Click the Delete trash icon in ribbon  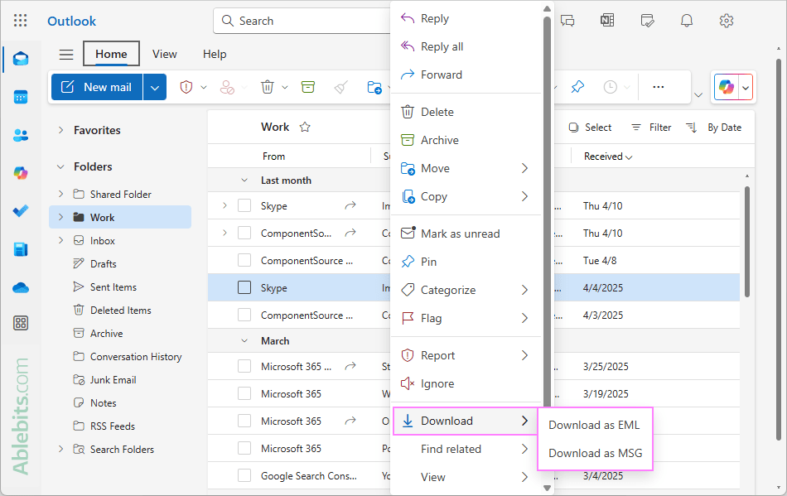pos(268,87)
